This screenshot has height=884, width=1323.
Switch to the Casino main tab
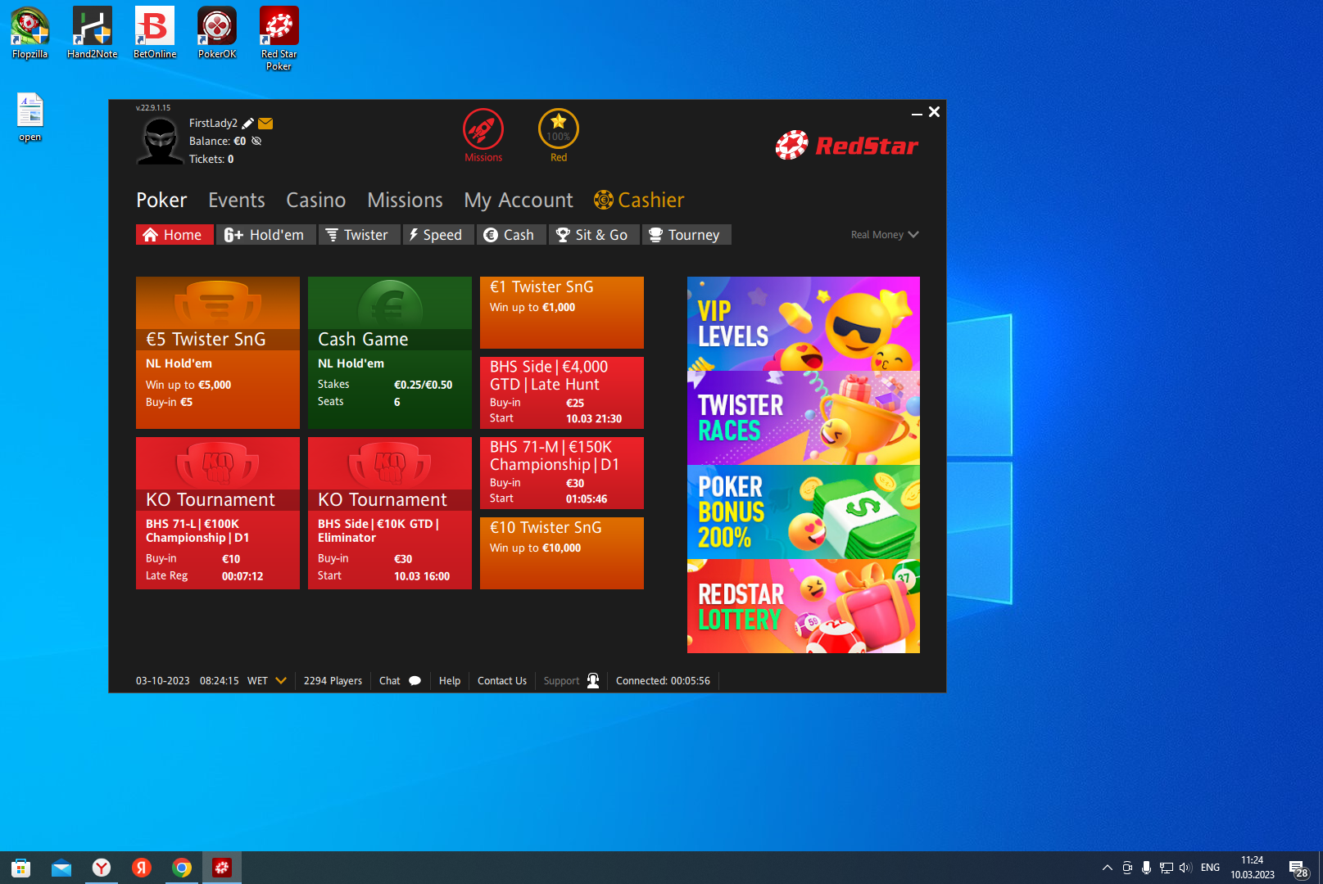pyautogui.click(x=315, y=200)
